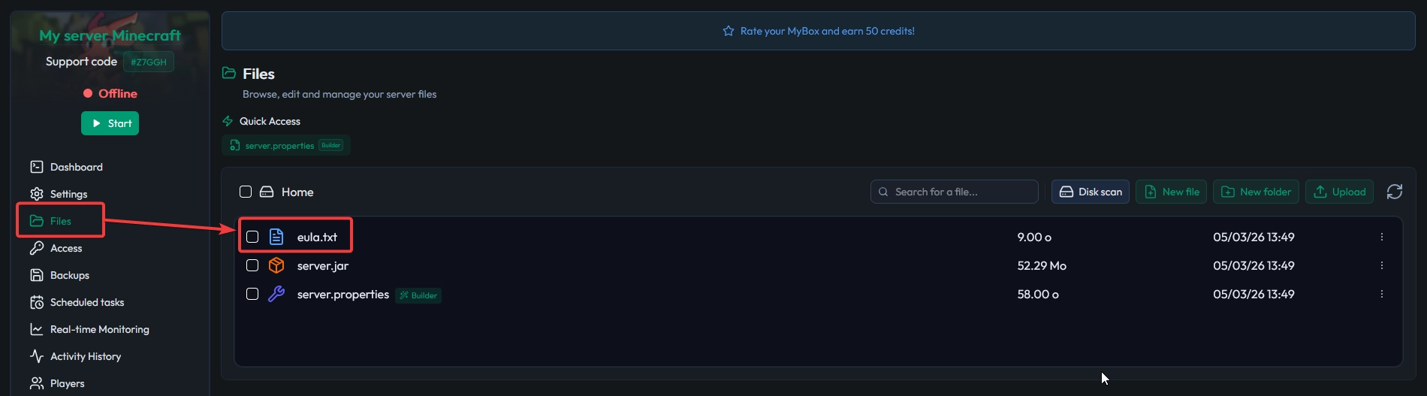The image size is (1427, 396).
Task: Click the star icon in rating banner
Action: tap(728, 31)
